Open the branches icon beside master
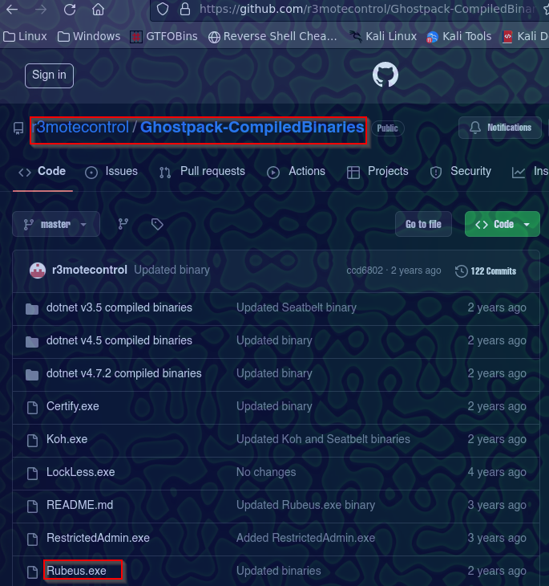Viewport: 549px width, 586px height. coord(123,225)
